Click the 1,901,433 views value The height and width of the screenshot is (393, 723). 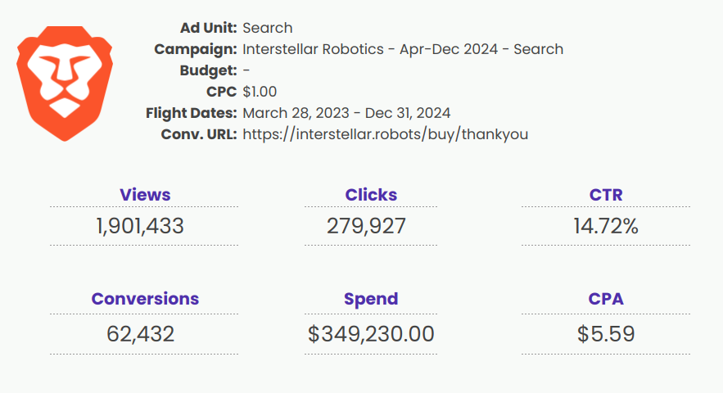point(140,227)
